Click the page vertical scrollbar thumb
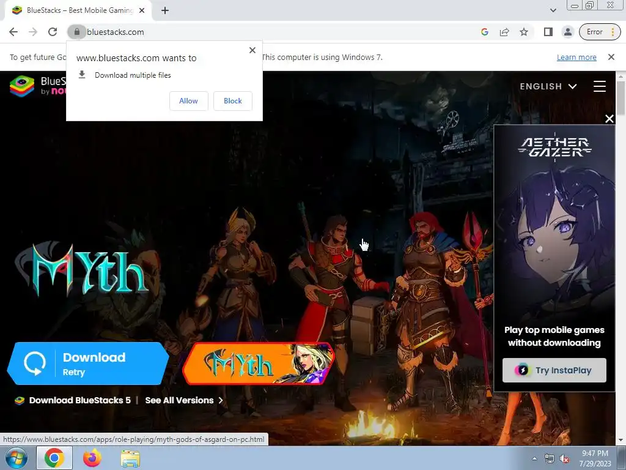The height and width of the screenshot is (470, 626). (620, 98)
